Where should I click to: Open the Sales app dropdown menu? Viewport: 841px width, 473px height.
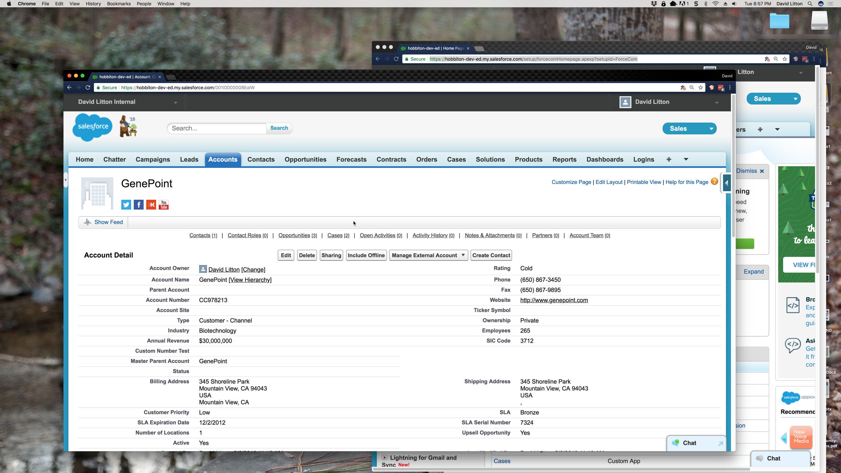[689, 128]
